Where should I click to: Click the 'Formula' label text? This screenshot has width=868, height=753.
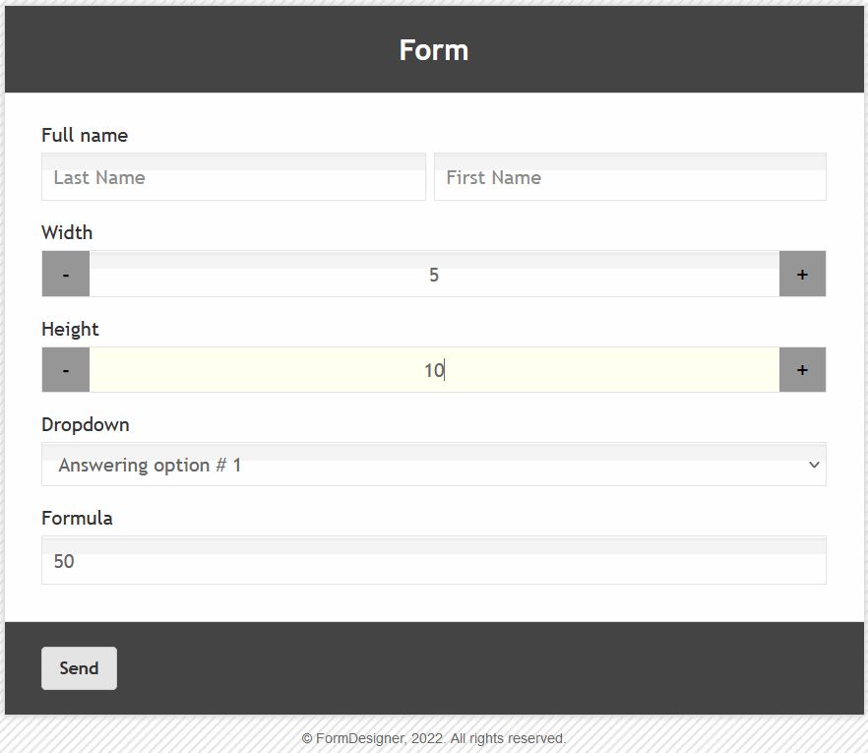tap(77, 519)
